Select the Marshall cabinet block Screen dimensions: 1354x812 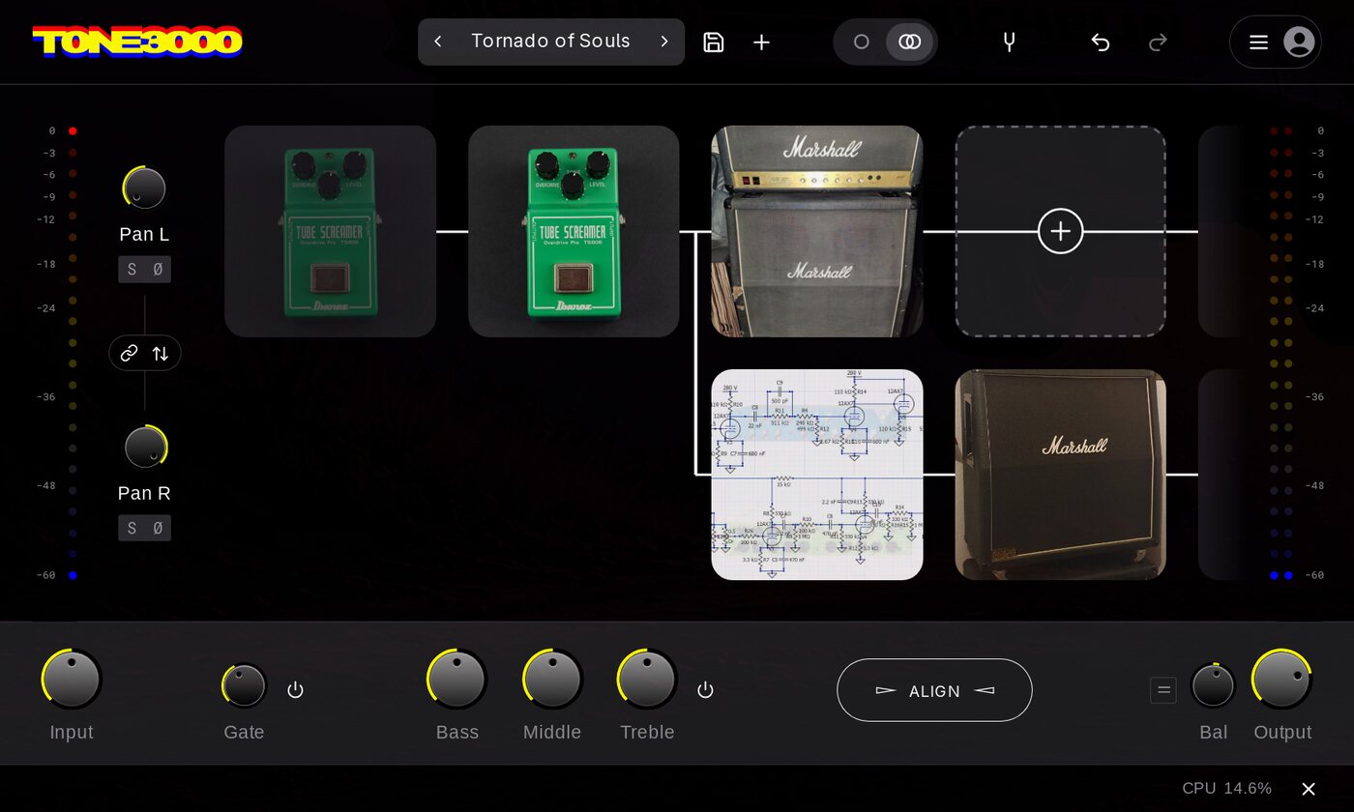click(x=1061, y=475)
